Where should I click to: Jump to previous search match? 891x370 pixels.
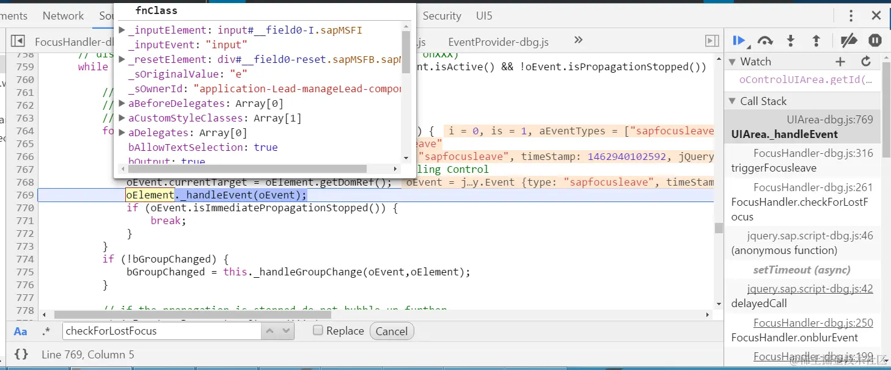click(270, 331)
